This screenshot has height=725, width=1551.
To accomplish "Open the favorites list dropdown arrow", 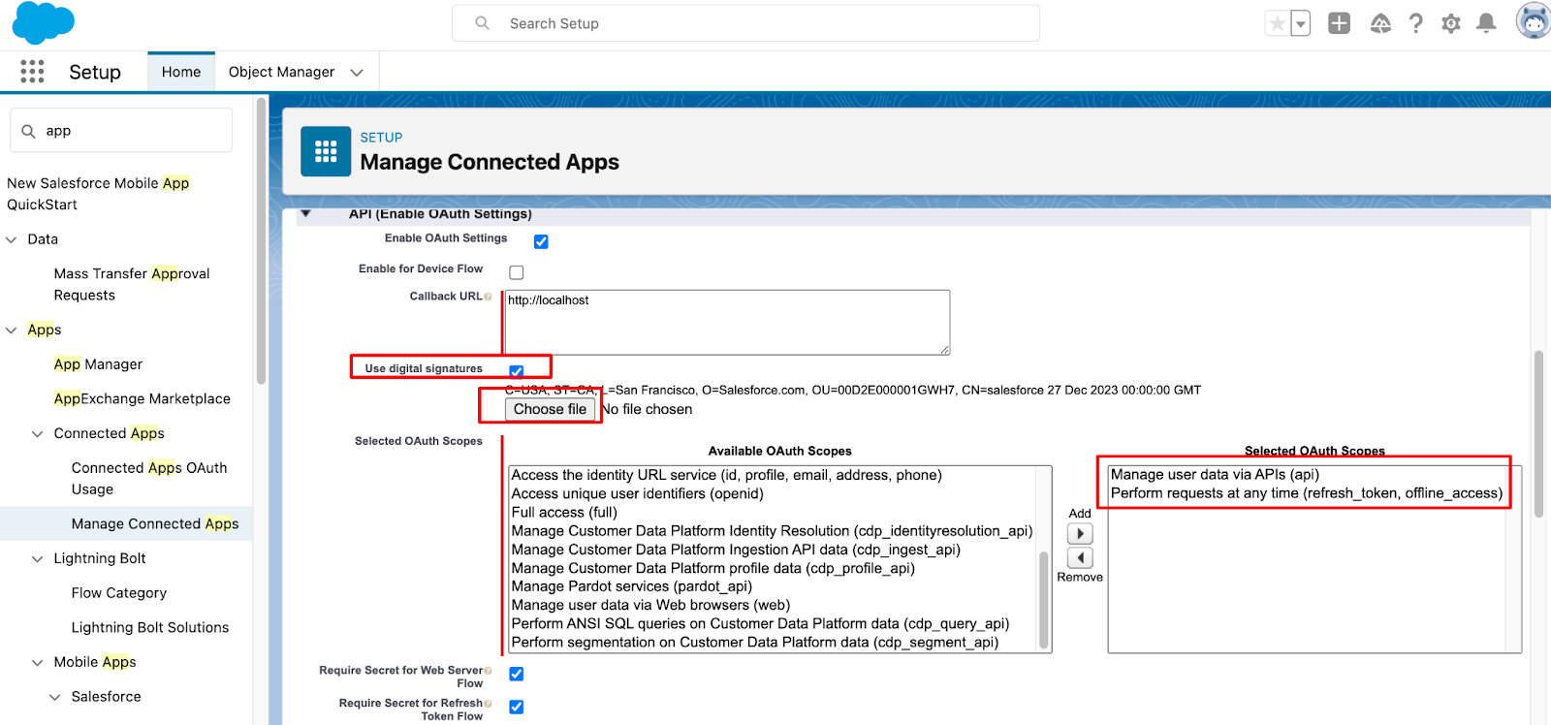I will point(1301,23).
